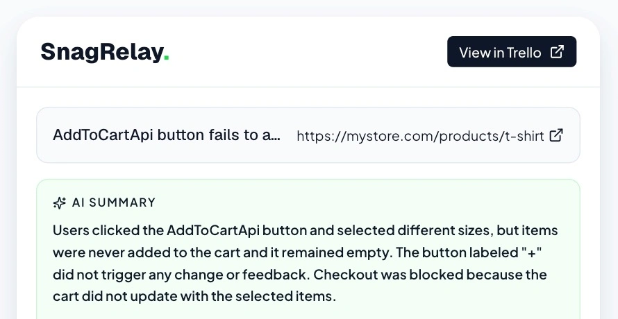
Task: Click the sparkle icon next to AI Summary
Action: point(60,202)
